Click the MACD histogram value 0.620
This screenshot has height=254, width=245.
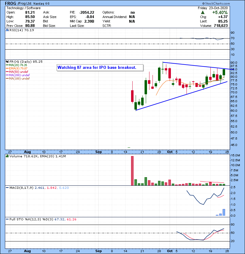tap(64, 188)
